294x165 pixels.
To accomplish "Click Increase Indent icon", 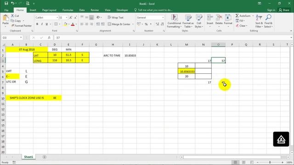I will (x=103, y=24).
